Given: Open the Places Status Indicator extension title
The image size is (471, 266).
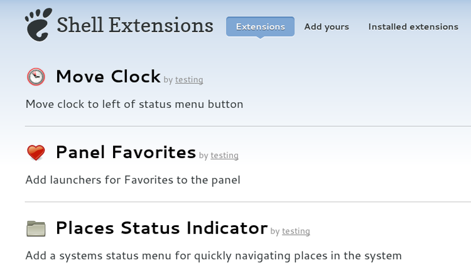Looking at the screenshot, I should point(161,228).
